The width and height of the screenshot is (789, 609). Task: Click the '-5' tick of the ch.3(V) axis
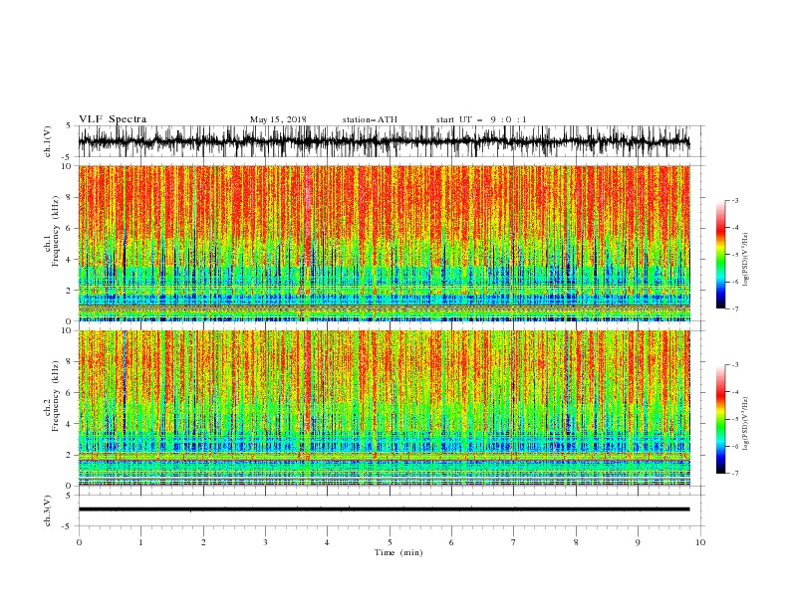(68, 526)
